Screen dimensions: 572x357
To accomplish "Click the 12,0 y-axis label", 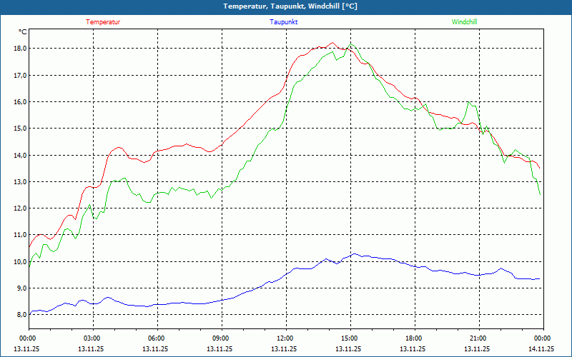I will coord(19,208).
